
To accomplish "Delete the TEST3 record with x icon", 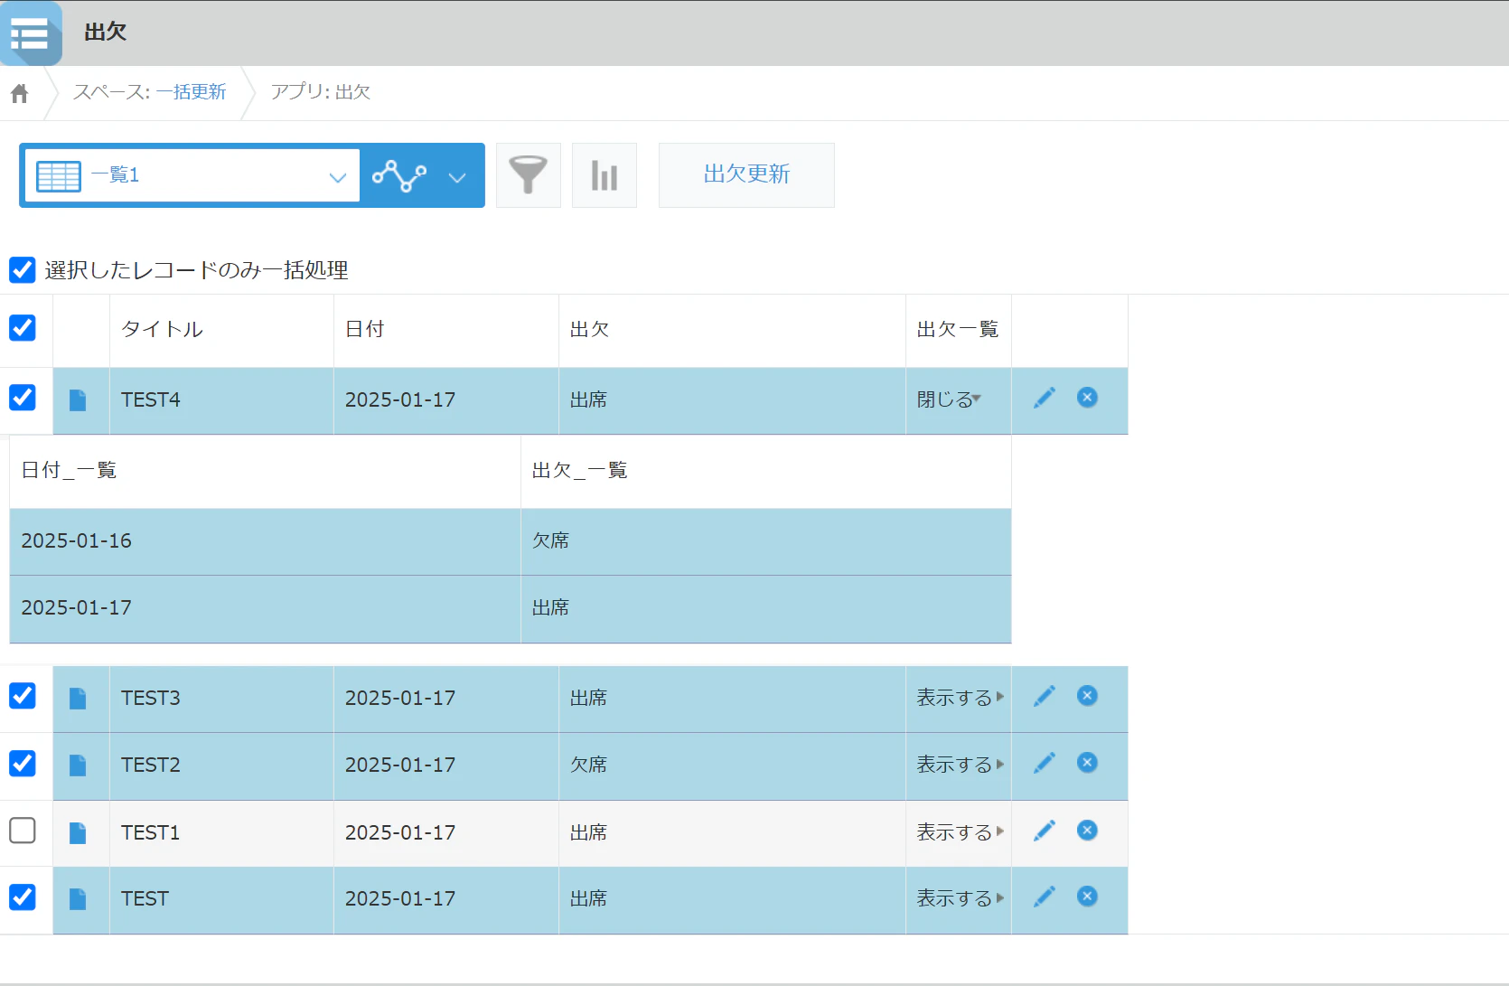I will tap(1087, 696).
